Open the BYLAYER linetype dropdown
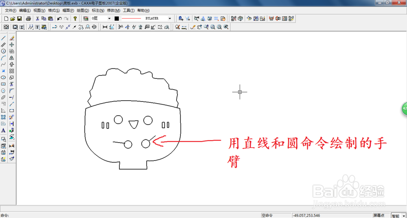This screenshot has width=407, height=218. pos(170,18)
